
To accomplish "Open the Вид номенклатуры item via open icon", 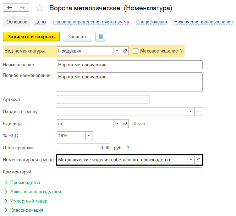I will click(125, 51).
